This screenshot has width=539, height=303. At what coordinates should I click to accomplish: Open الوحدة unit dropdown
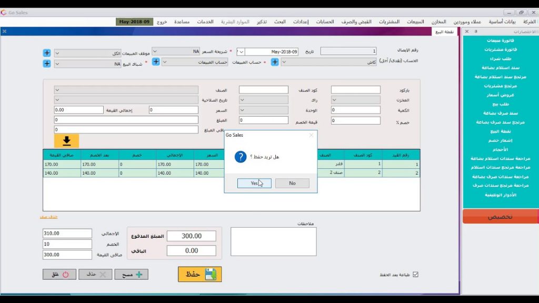[242, 110]
